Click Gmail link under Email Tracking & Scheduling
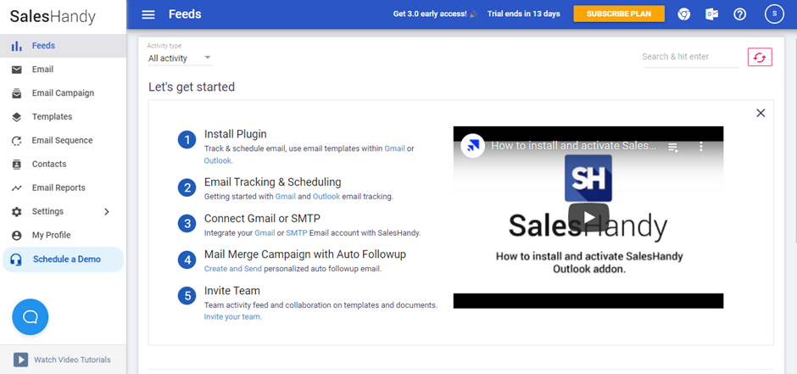The height and width of the screenshot is (374, 797). pos(285,197)
